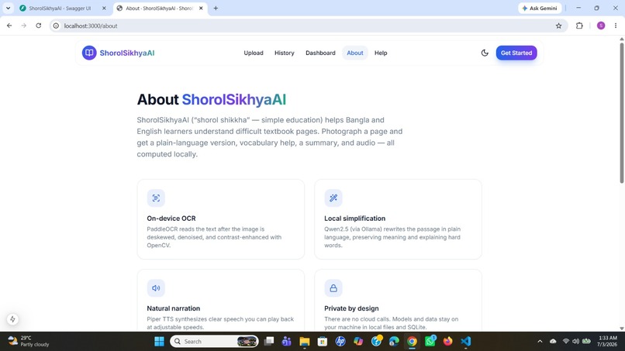Click the scrollbar down arrow
This screenshot has width=625, height=351.
click(x=621, y=329)
